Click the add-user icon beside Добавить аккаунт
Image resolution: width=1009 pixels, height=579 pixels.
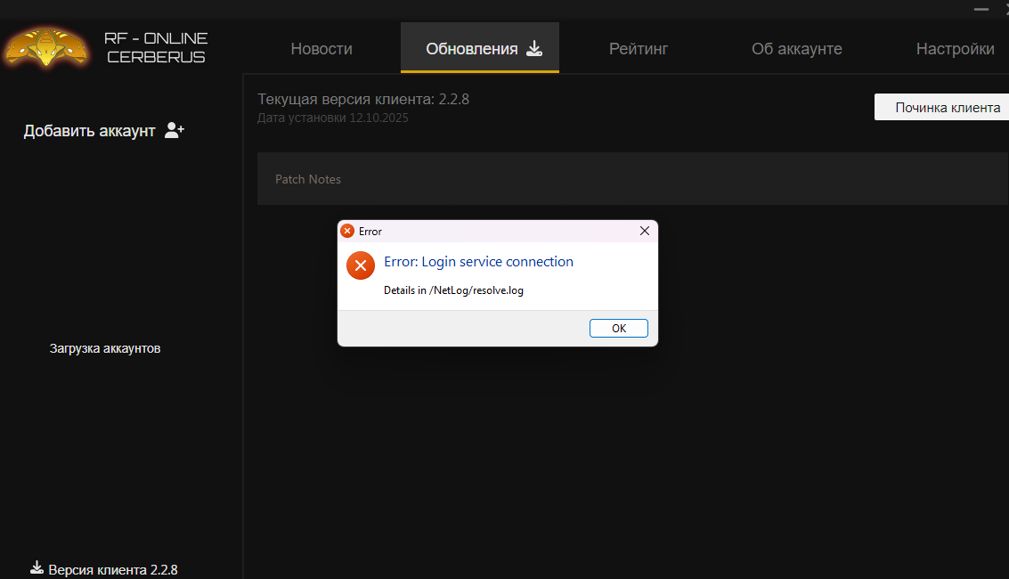[175, 131]
